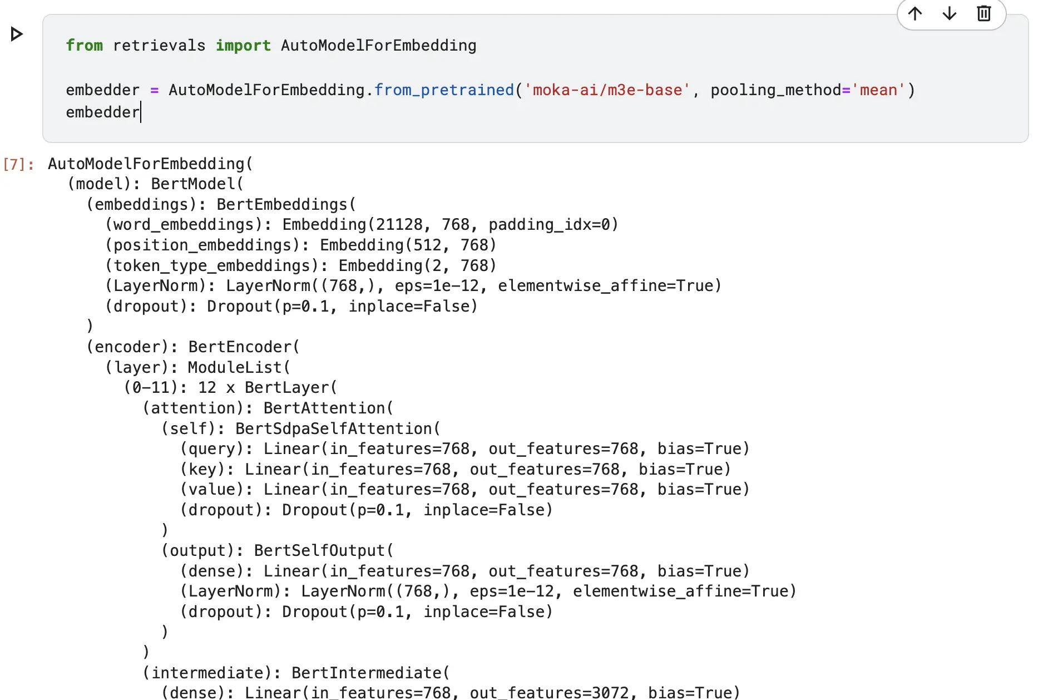This screenshot has width=1058, height=700.
Task: Click '(intermediate): BertIntermediate(' line
Action: 296,673
